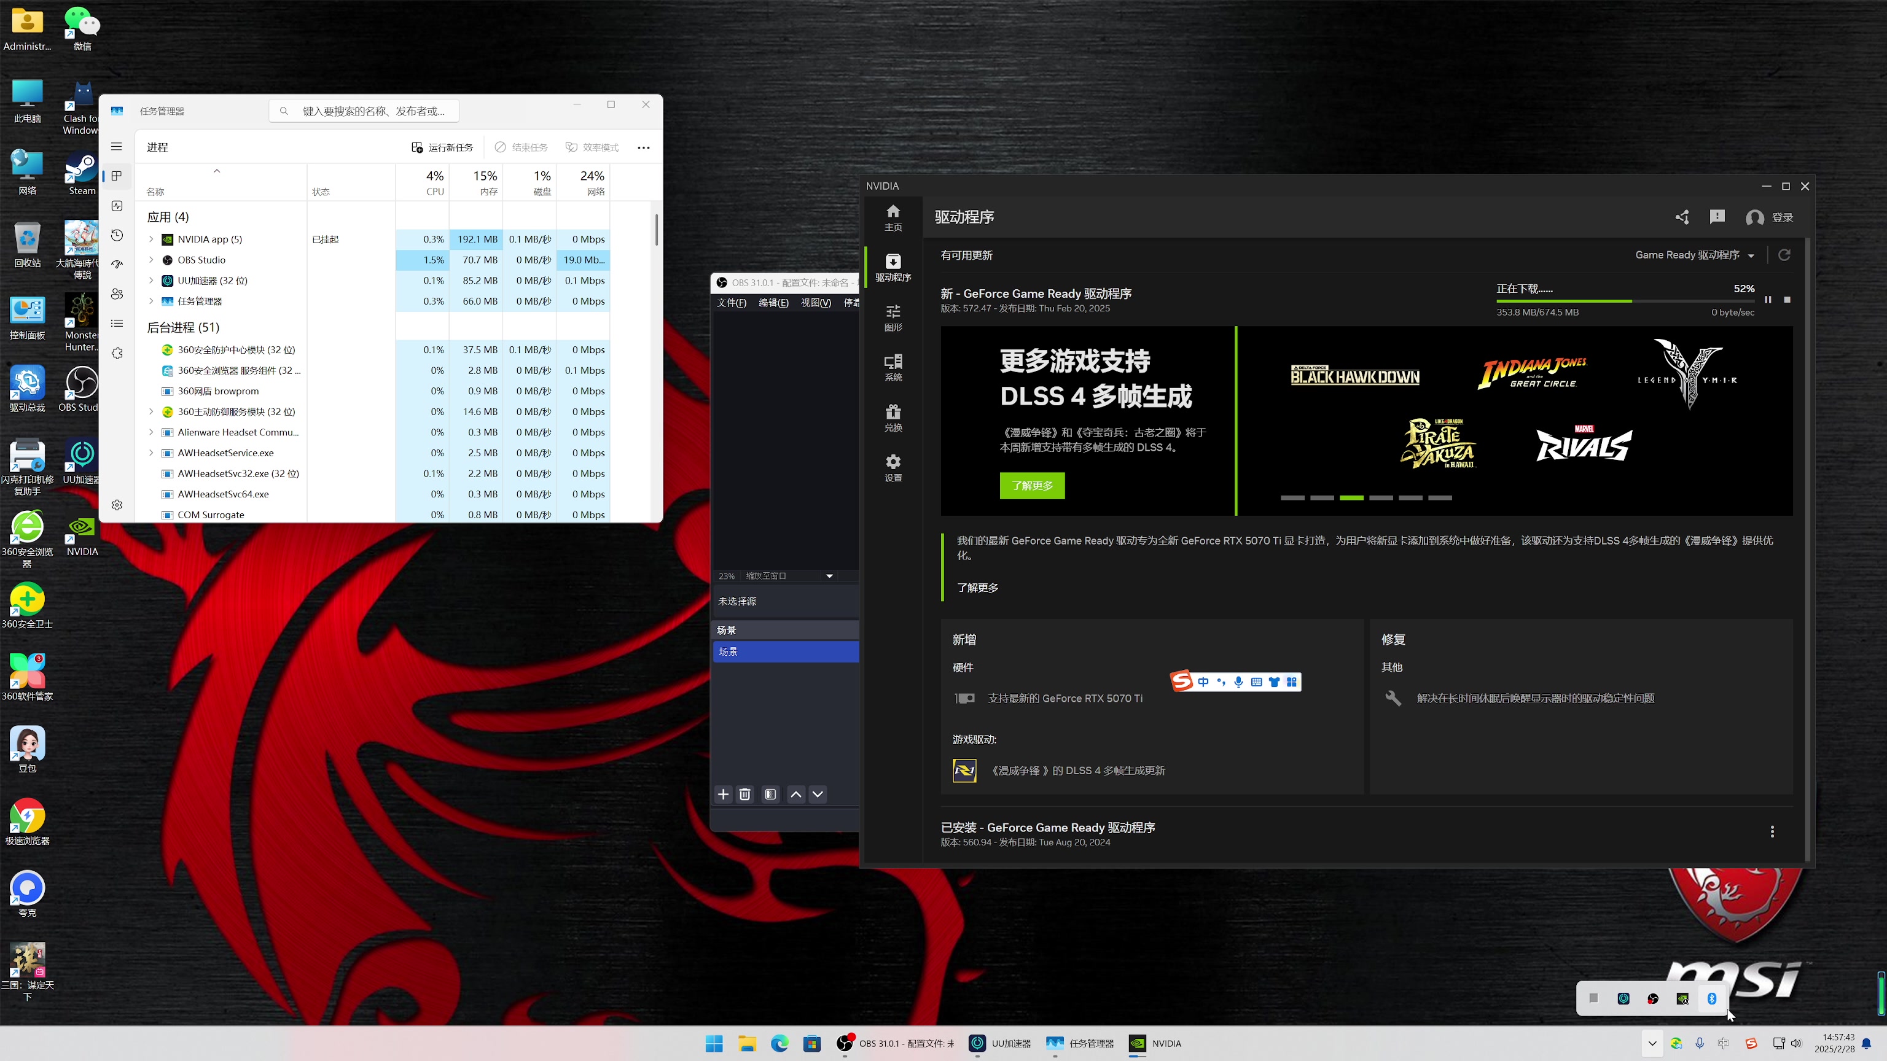Expand 任务管理器 process row
This screenshot has width=1887, height=1061.
(x=152, y=301)
